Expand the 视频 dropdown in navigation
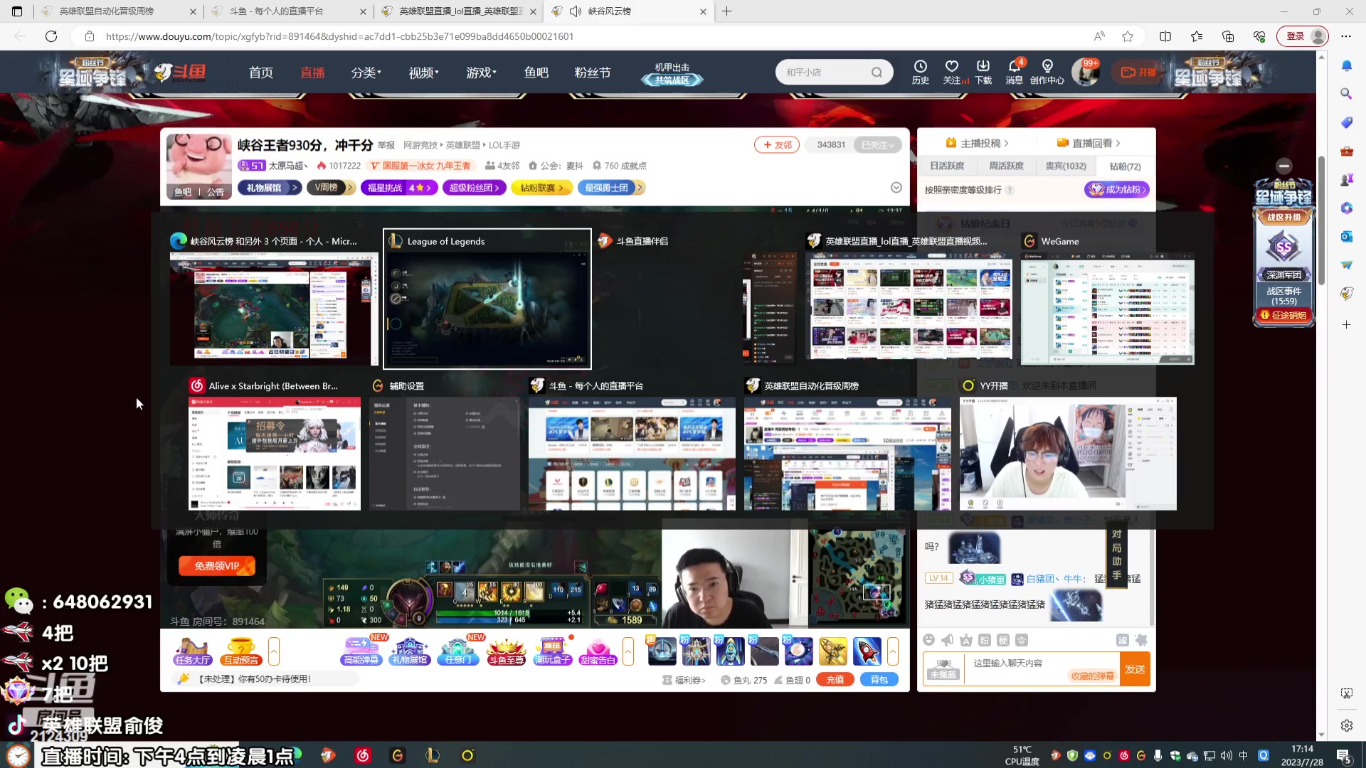Image resolution: width=1366 pixels, height=768 pixels. point(423,73)
